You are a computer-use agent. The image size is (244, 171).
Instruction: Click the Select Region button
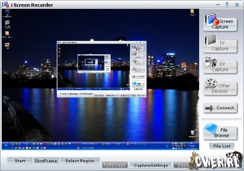(80, 161)
